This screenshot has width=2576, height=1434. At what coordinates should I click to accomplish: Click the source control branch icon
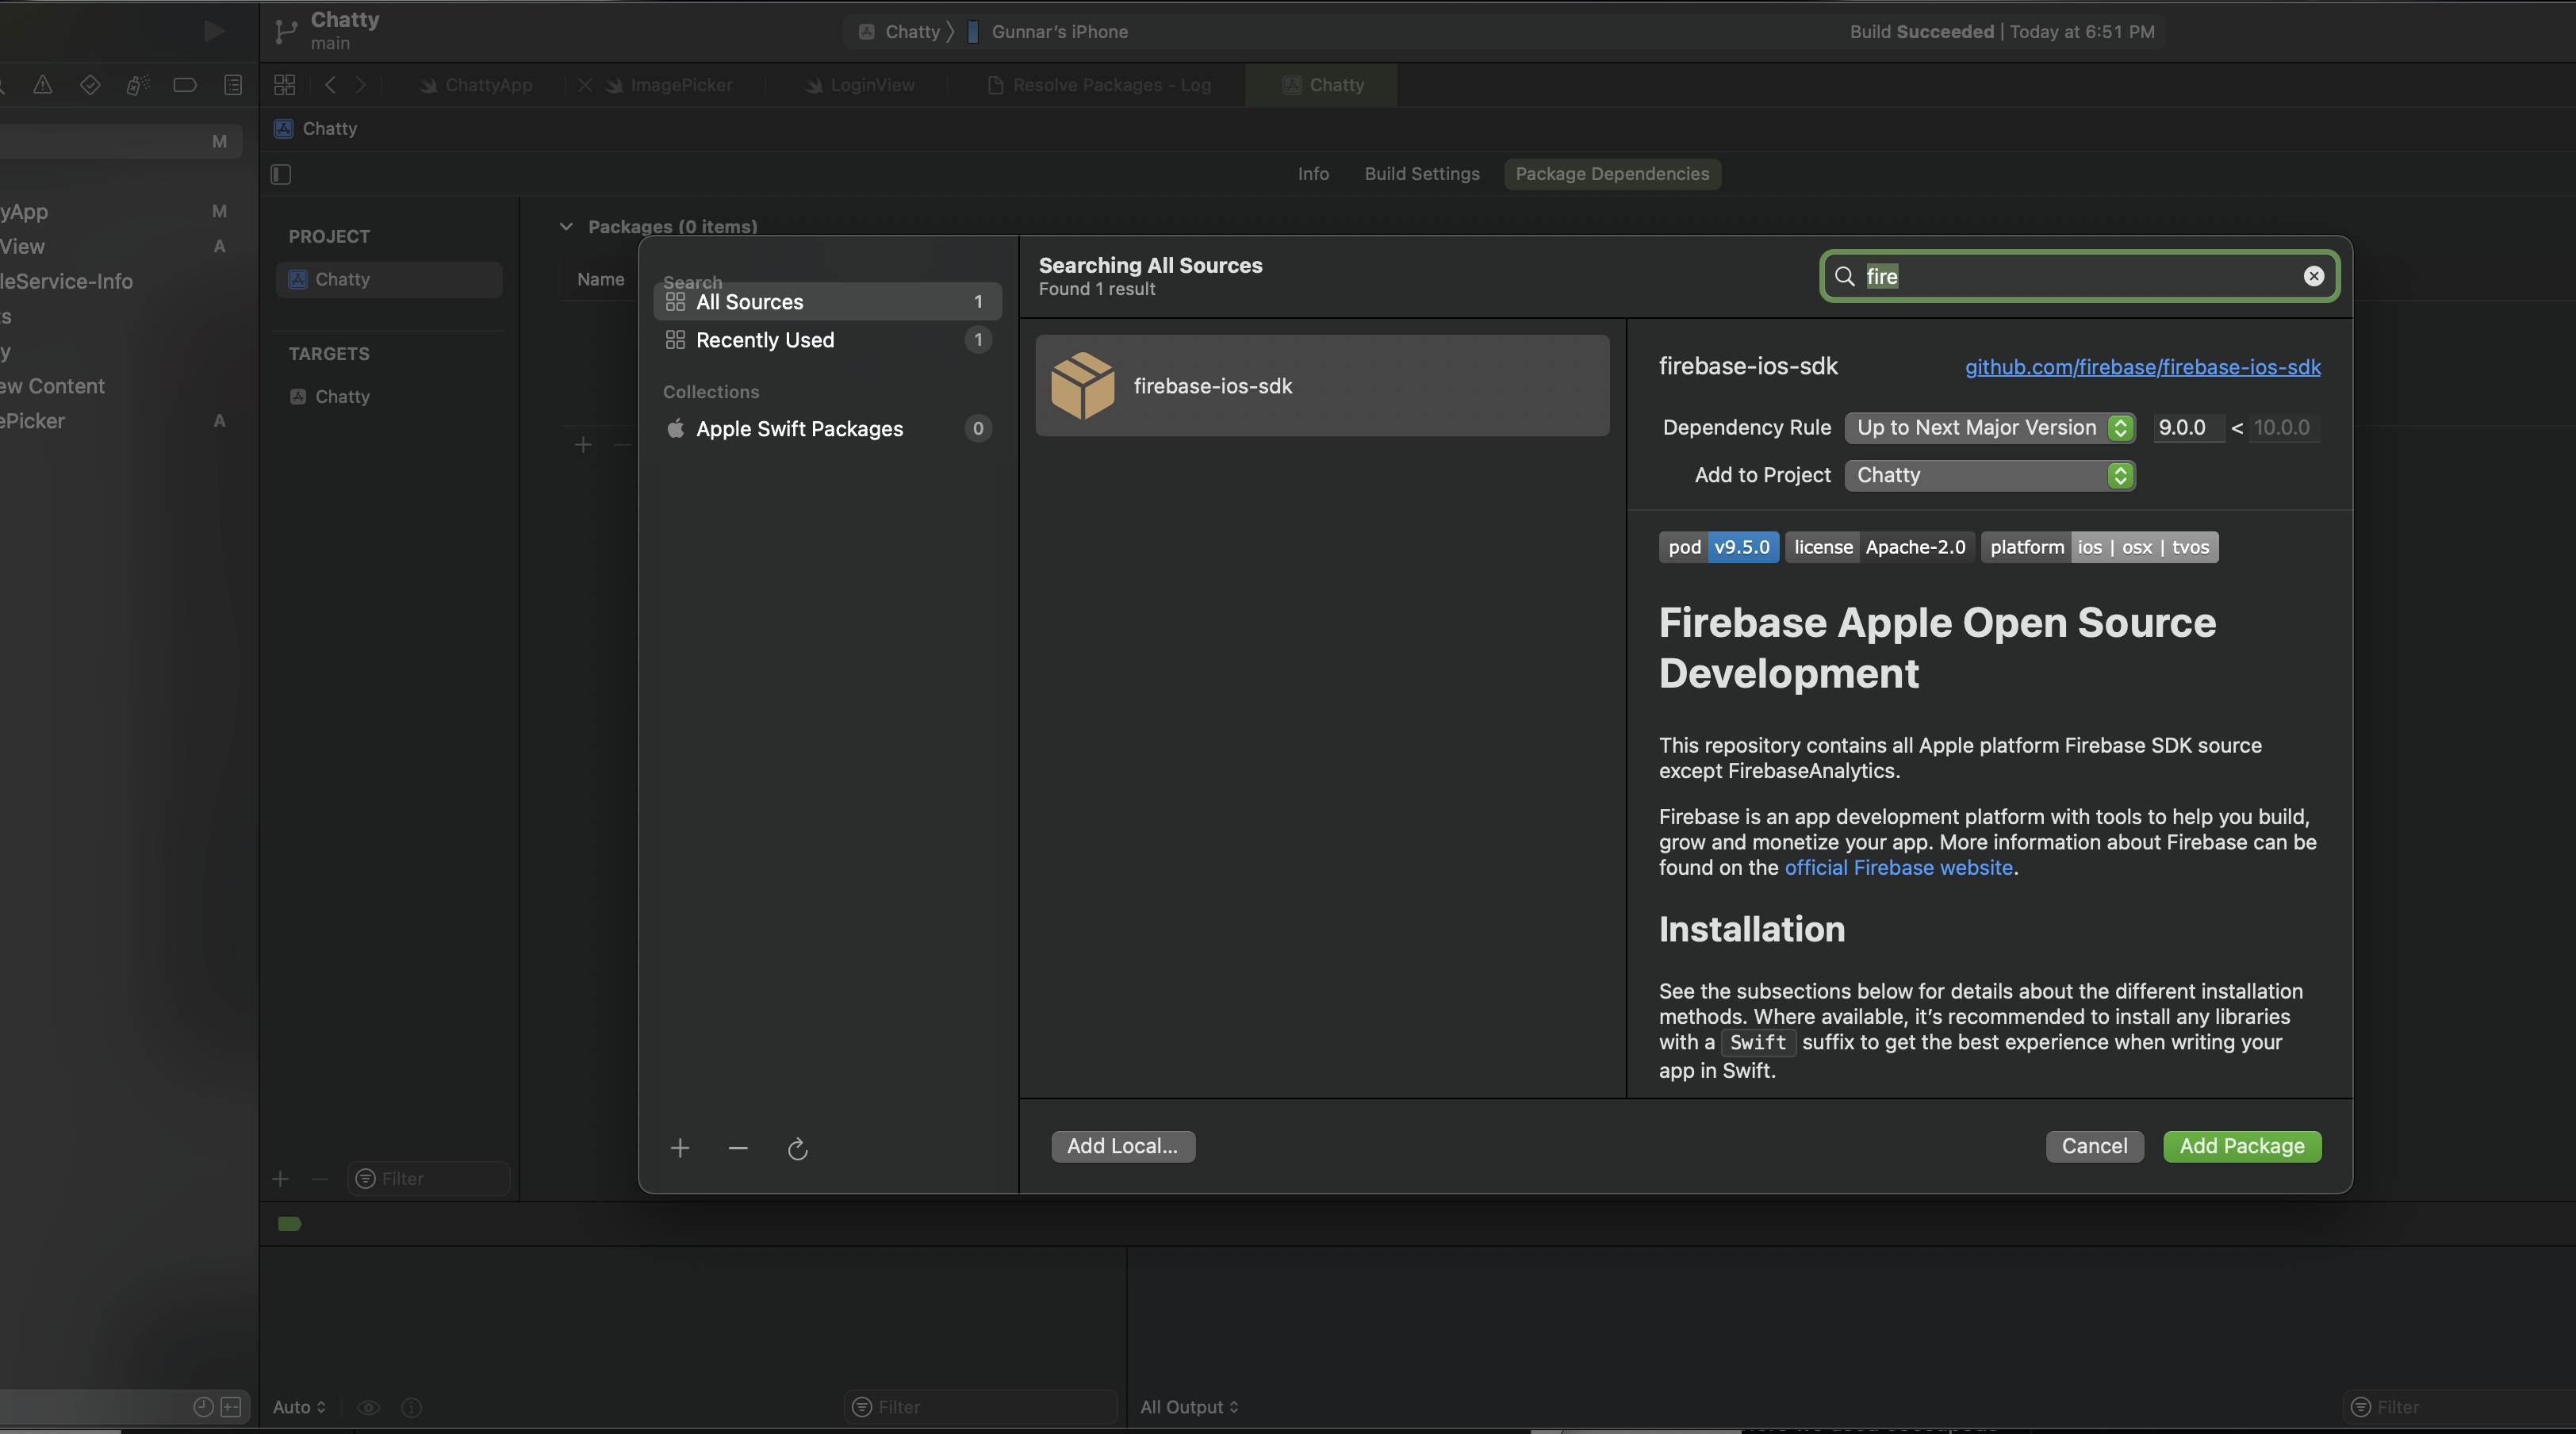(285, 31)
